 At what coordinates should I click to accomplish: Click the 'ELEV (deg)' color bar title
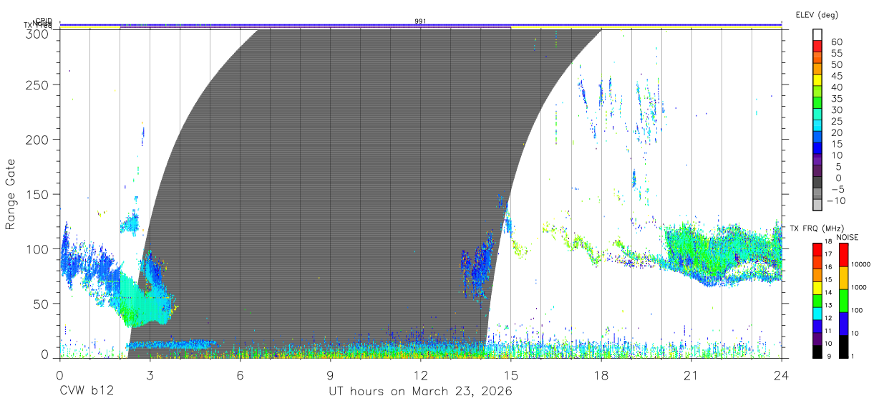point(816,14)
